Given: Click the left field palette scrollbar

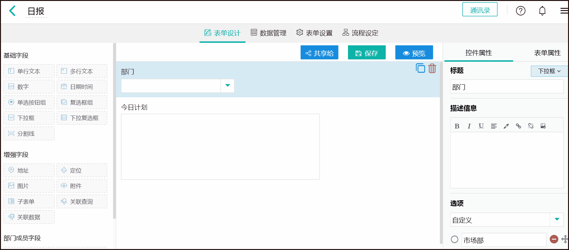Looking at the screenshot, I should point(114,131).
